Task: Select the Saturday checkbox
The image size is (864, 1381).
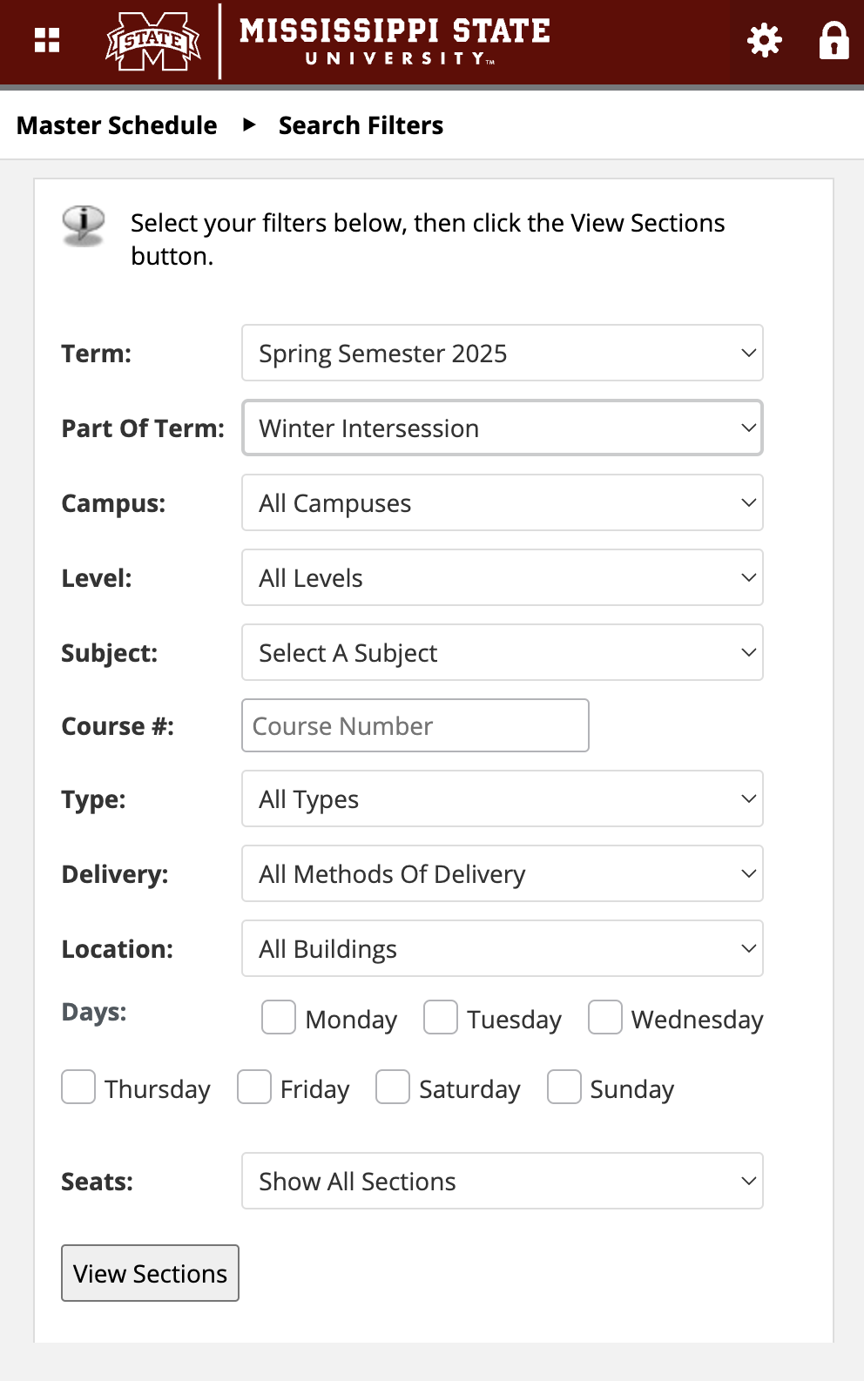Action: click(393, 1087)
